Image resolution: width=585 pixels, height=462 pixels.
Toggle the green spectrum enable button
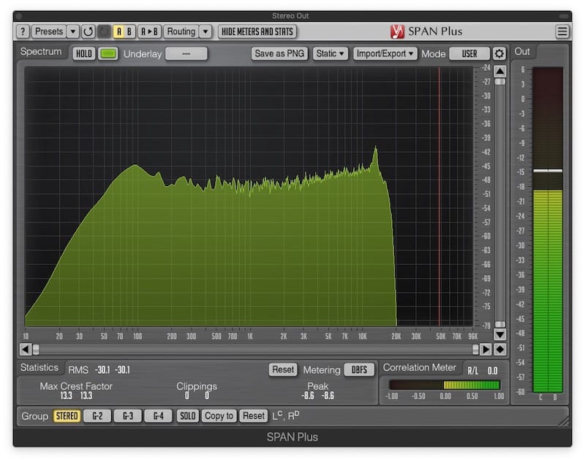(x=107, y=53)
